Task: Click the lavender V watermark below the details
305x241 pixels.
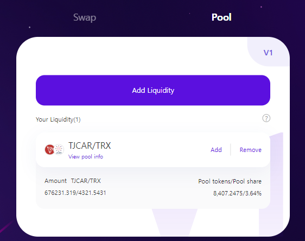Action: [175, 223]
